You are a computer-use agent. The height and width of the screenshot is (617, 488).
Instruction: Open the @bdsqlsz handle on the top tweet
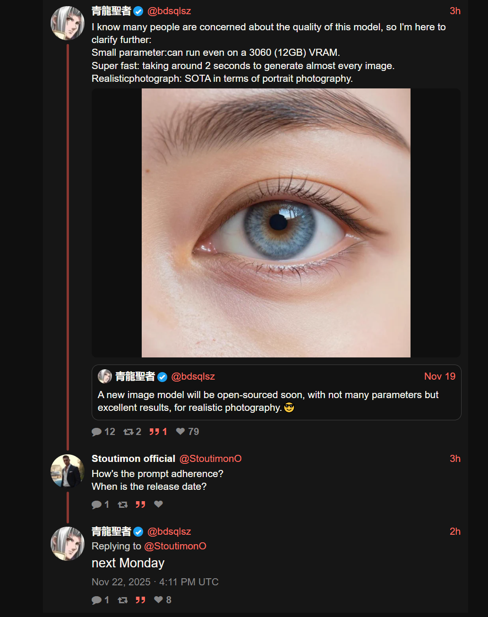pos(169,11)
